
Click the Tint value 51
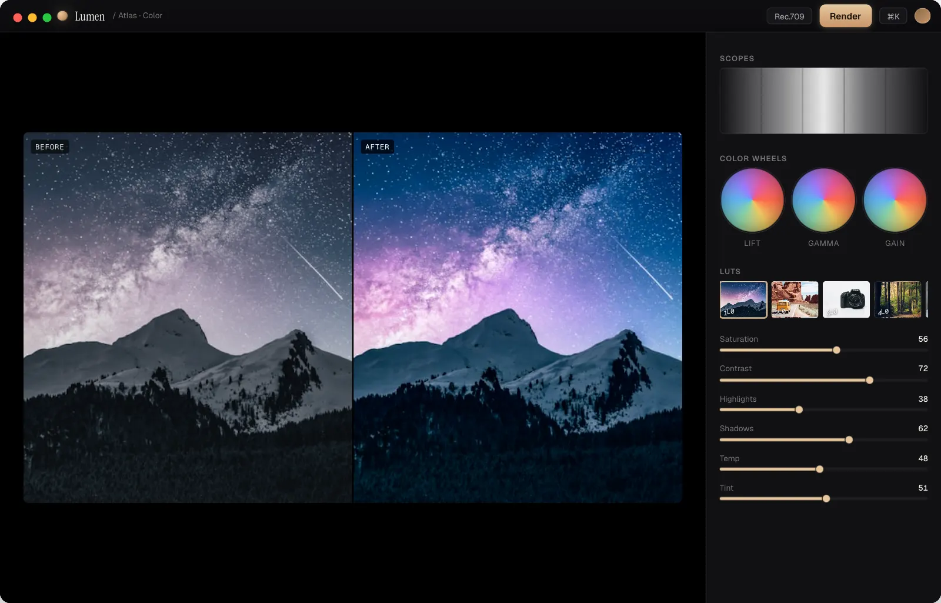(x=923, y=488)
